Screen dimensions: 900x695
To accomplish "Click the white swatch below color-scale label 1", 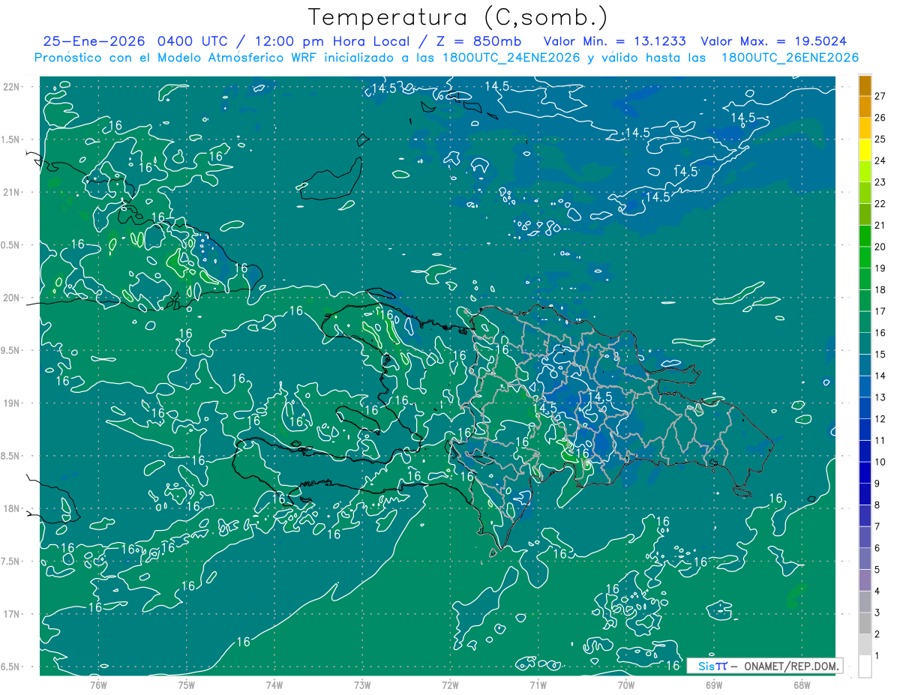I will click(x=865, y=667).
